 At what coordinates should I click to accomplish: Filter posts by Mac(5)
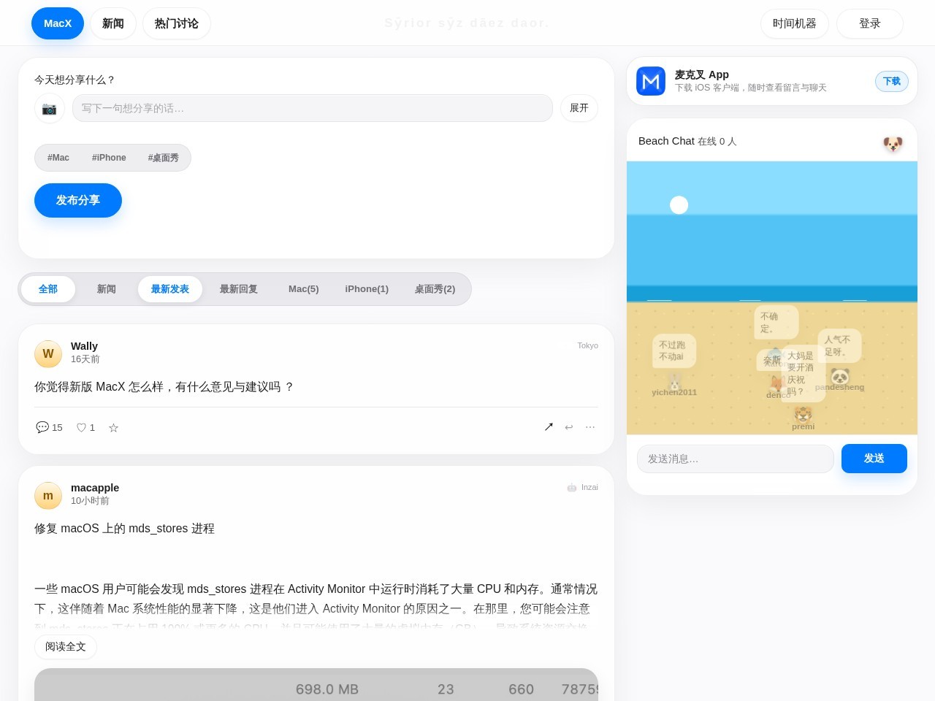(x=304, y=289)
